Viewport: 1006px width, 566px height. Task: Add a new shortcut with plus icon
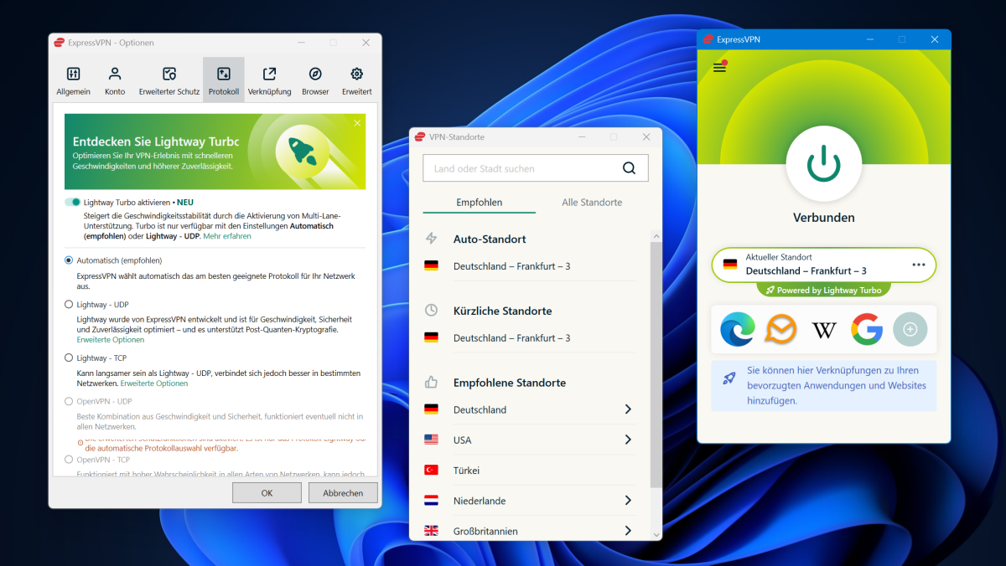[910, 330]
